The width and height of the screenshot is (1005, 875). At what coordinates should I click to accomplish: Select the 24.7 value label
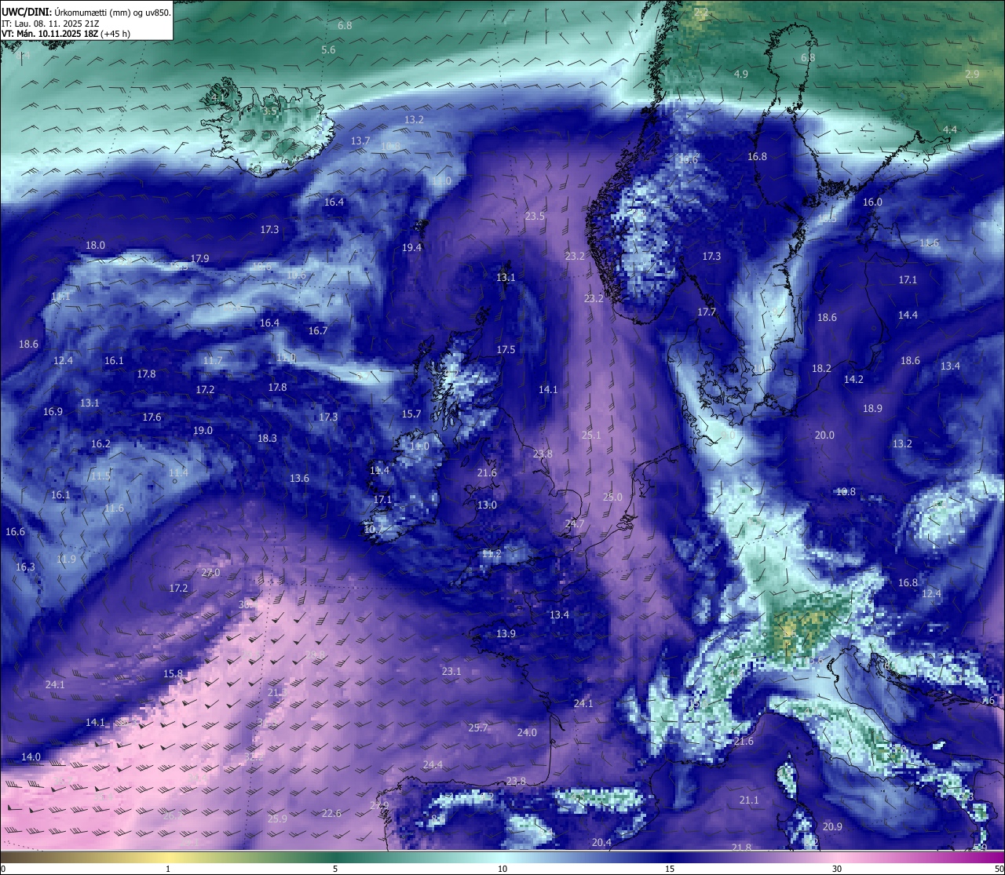(575, 523)
